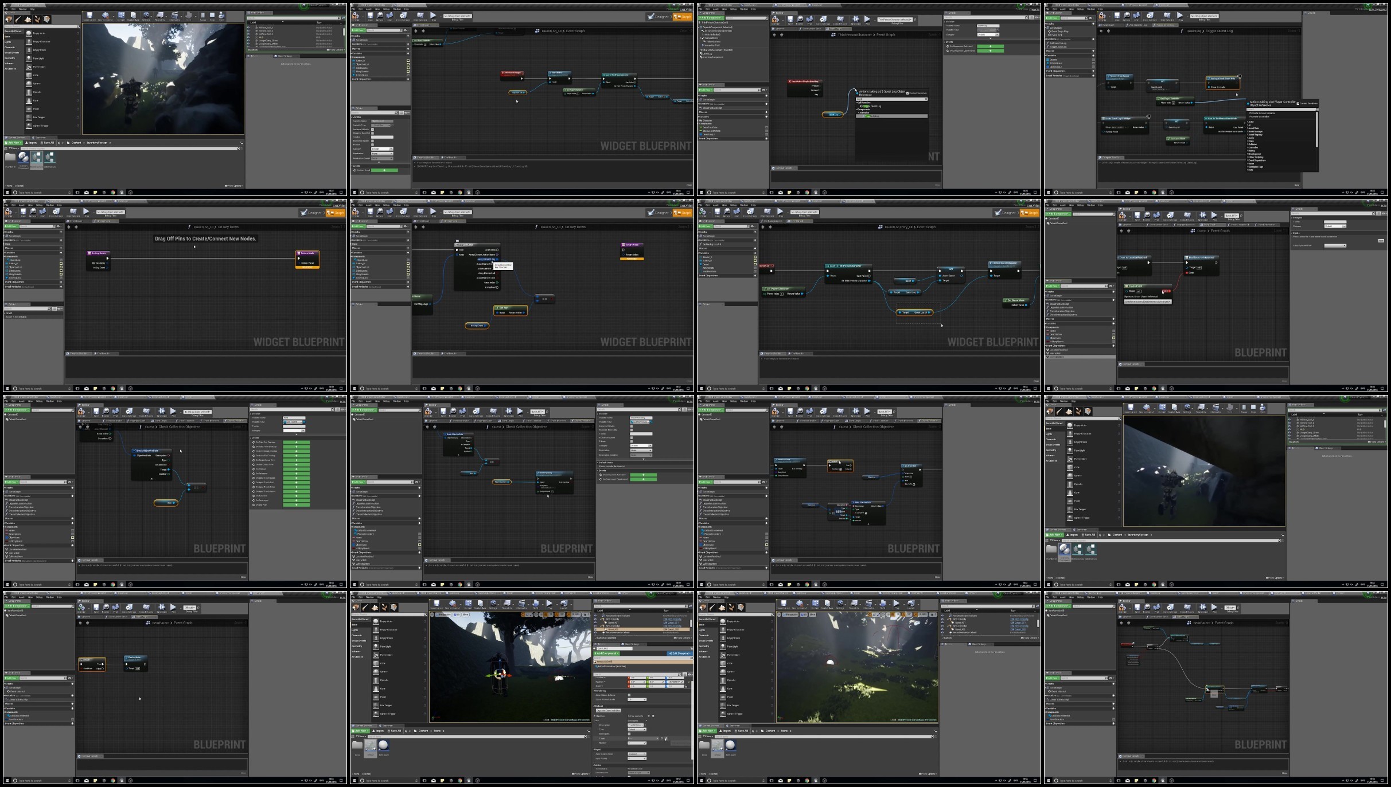Open Class Settings in QuestLogEntry_UI editor toolbar
The height and width of the screenshot is (787, 1391).
coord(750,213)
